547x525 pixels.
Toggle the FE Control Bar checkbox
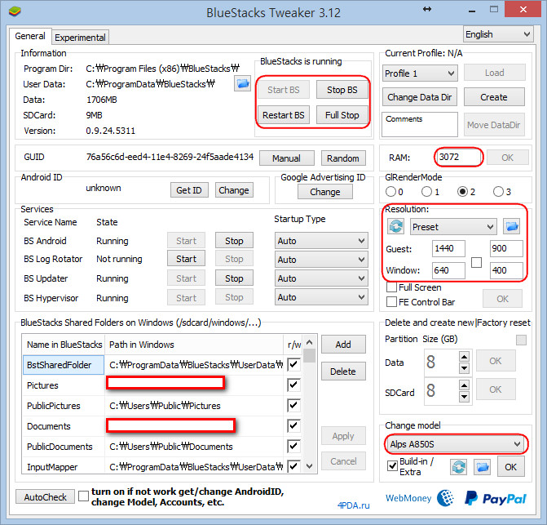click(x=391, y=302)
